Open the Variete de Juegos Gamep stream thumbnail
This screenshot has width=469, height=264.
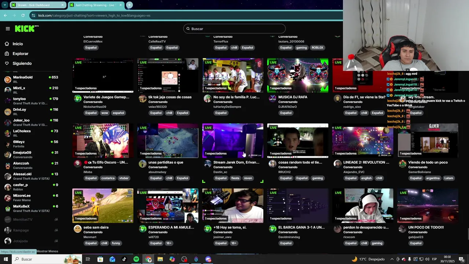coord(103,75)
